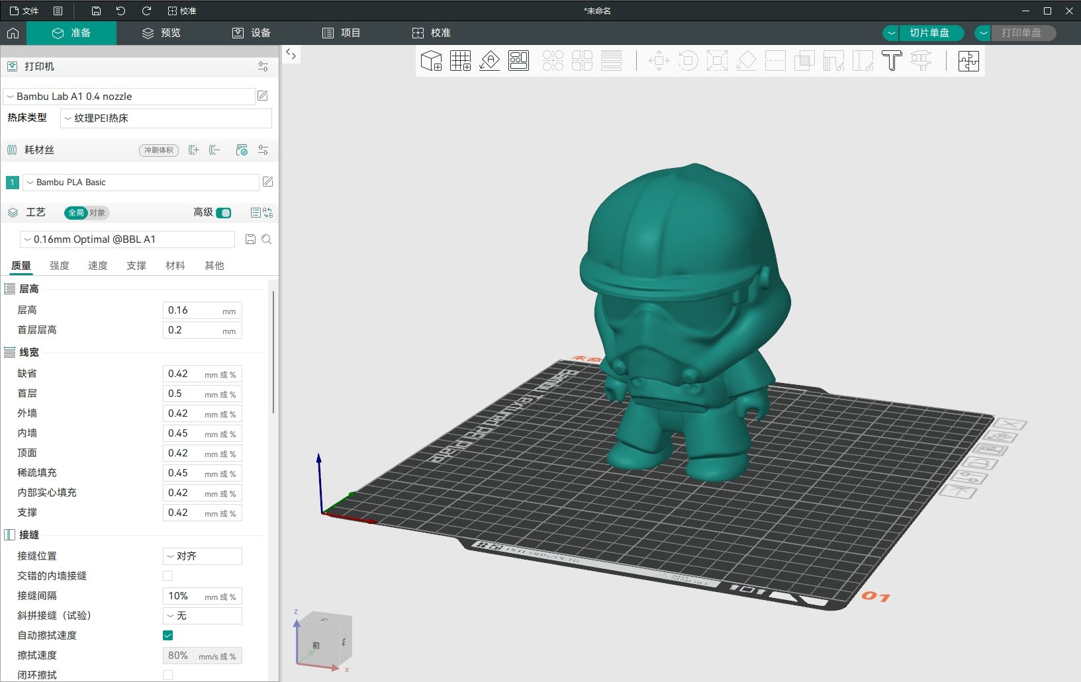Click the 冲刷体积 button
This screenshot has height=682, width=1081.
point(159,150)
